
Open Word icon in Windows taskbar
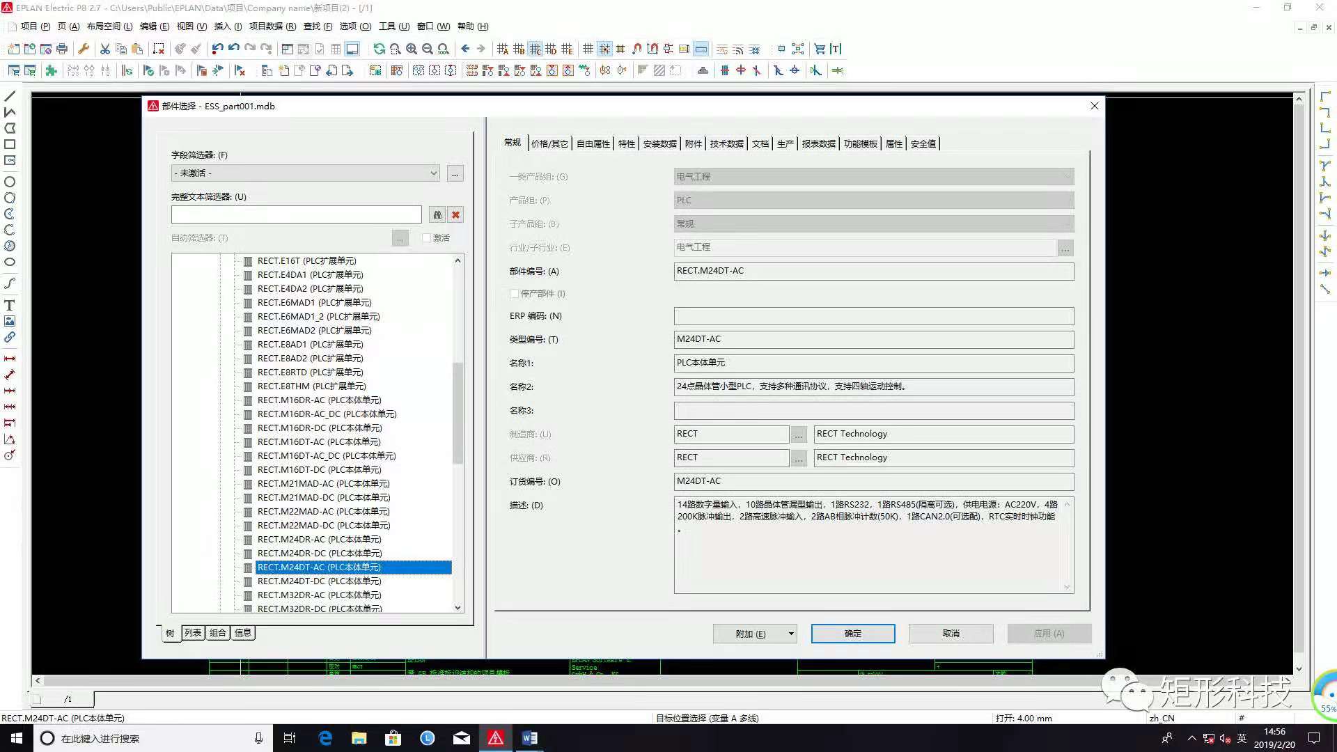pyautogui.click(x=530, y=738)
